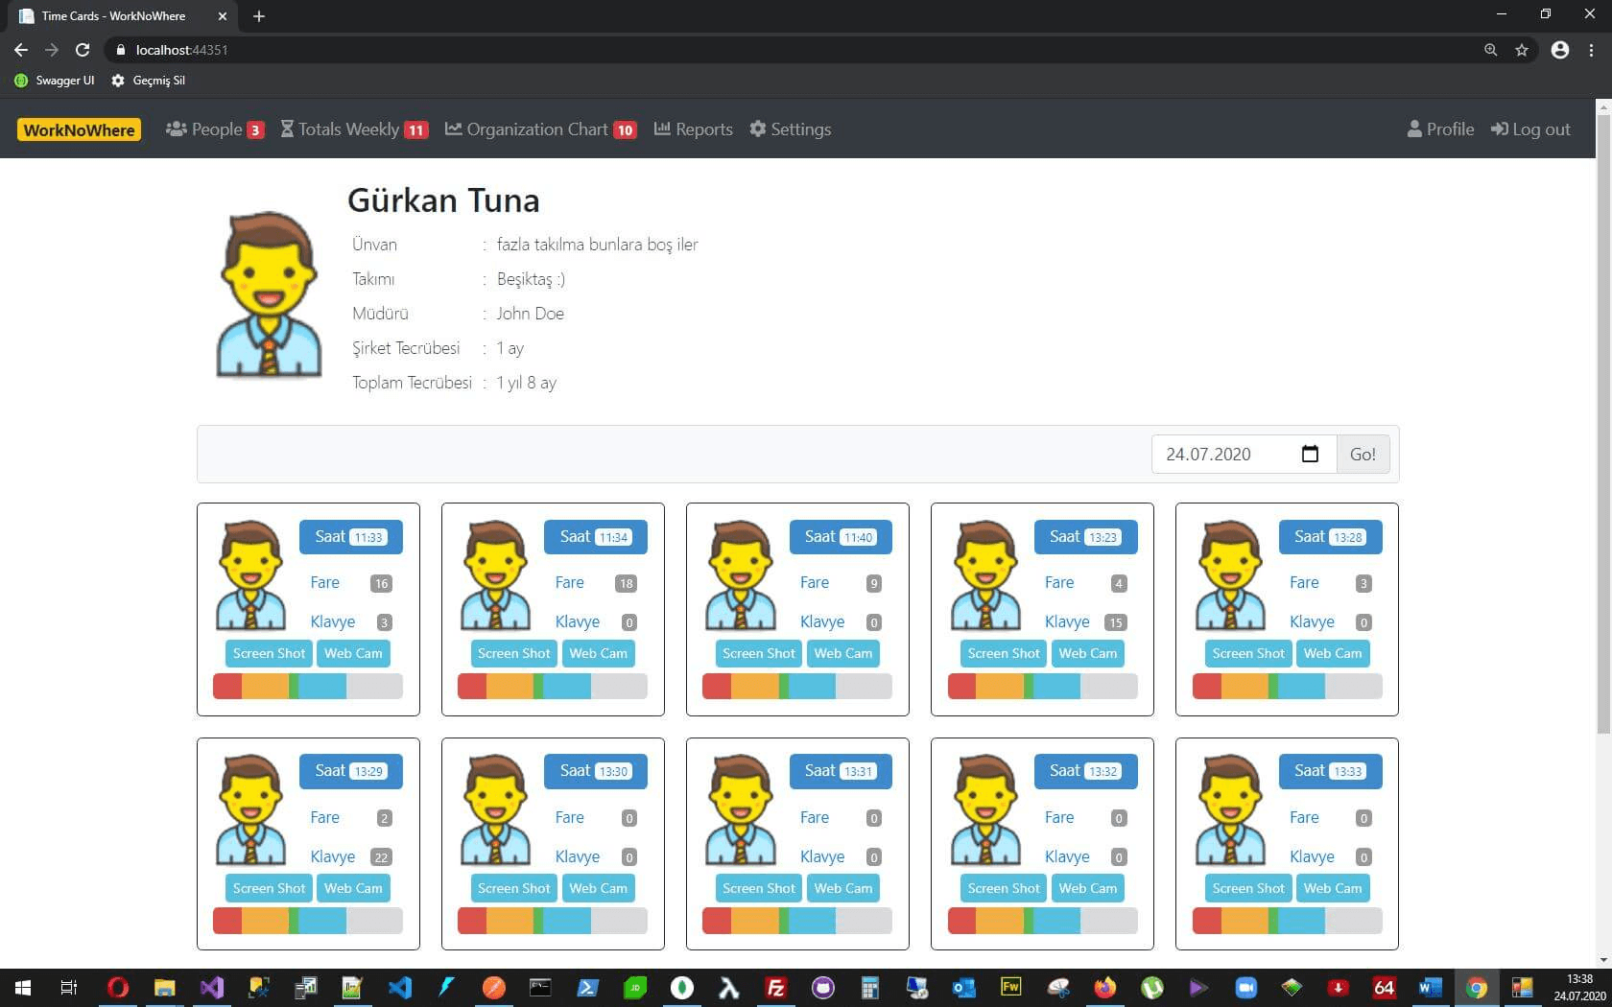Open Chrome user account icon
Image resolution: width=1612 pixels, height=1007 pixels.
pyautogui.click(x=1560, y=50)
